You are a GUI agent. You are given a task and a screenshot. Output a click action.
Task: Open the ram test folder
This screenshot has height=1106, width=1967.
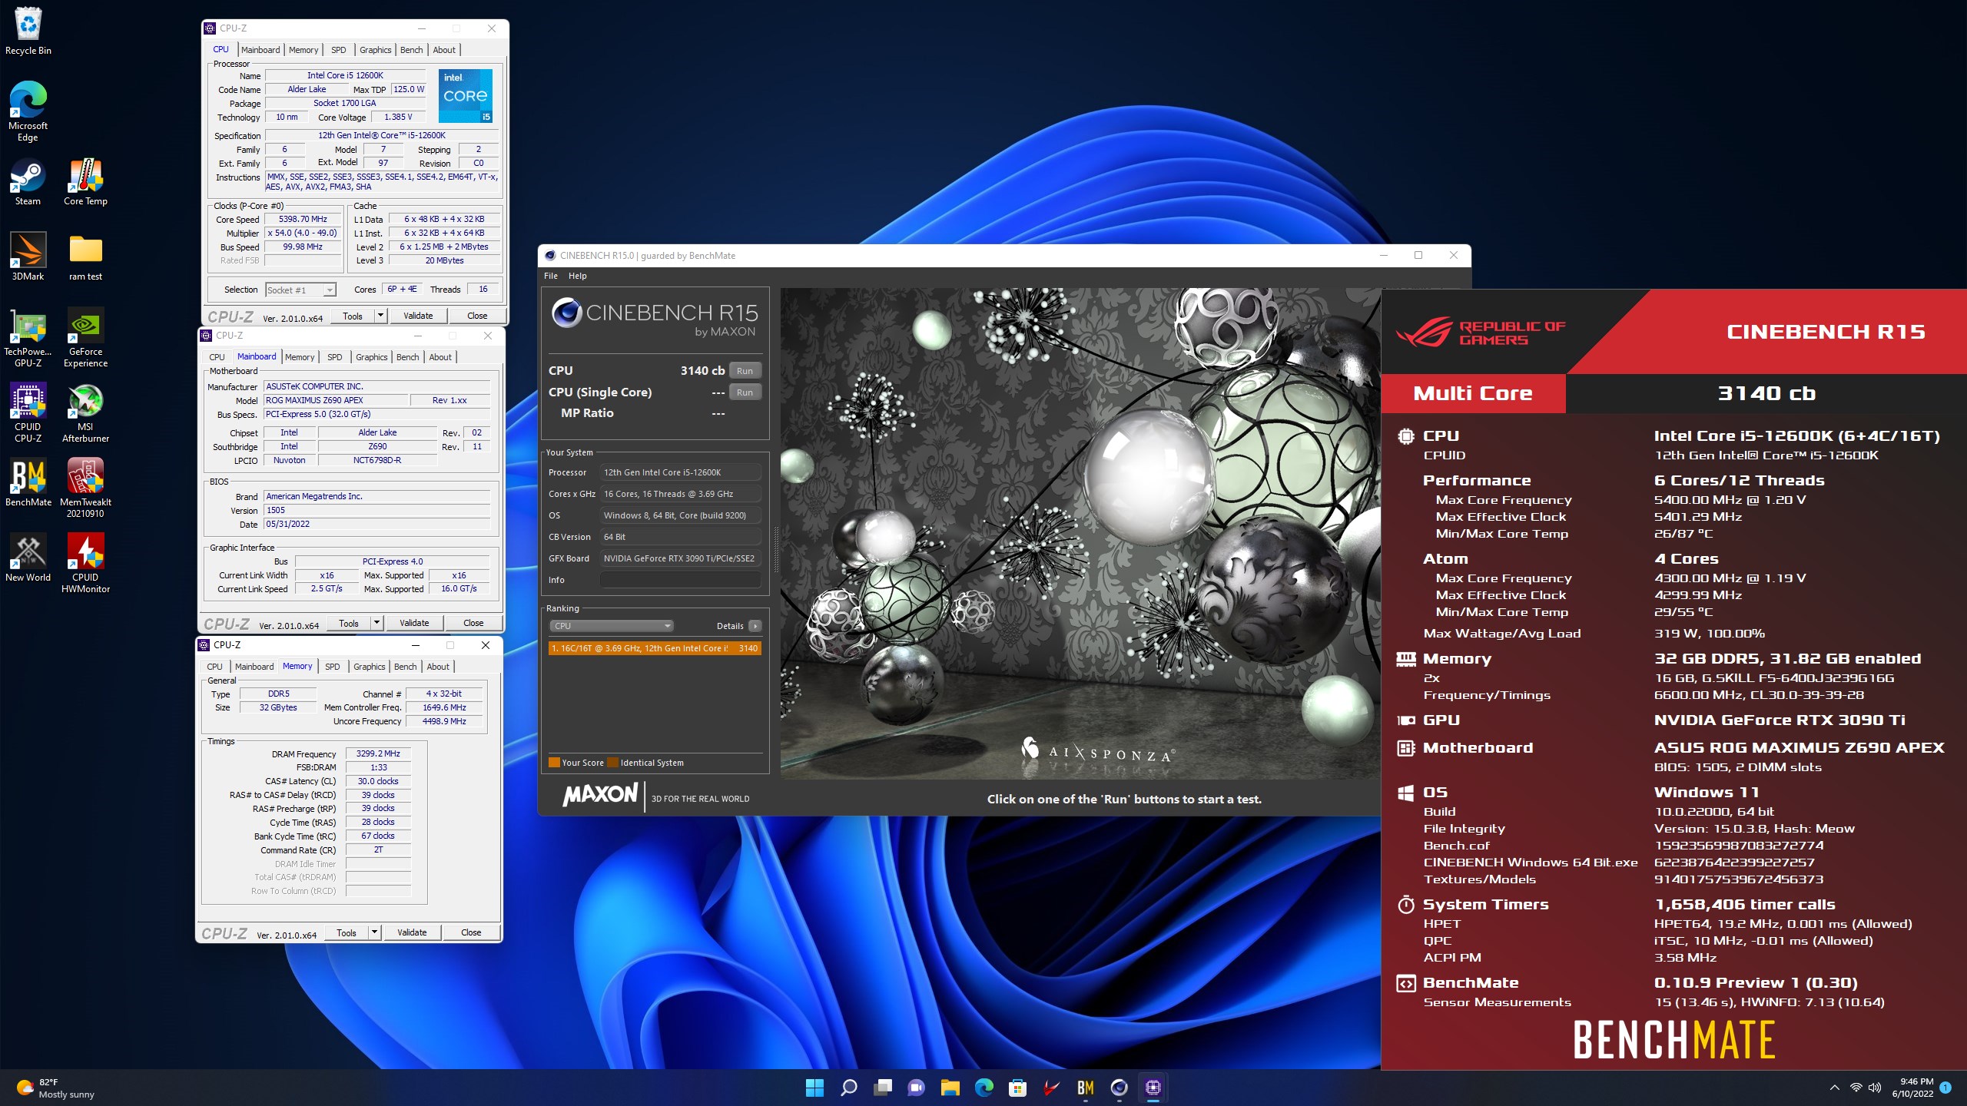pyautogui.click(x=85, y=257)
